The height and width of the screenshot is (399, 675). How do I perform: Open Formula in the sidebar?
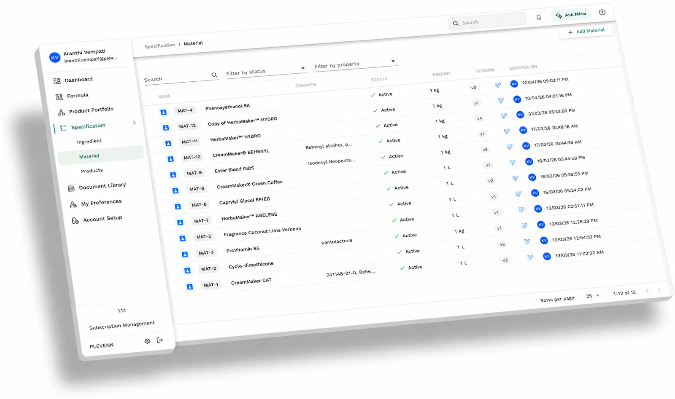(x=72, y=96)
